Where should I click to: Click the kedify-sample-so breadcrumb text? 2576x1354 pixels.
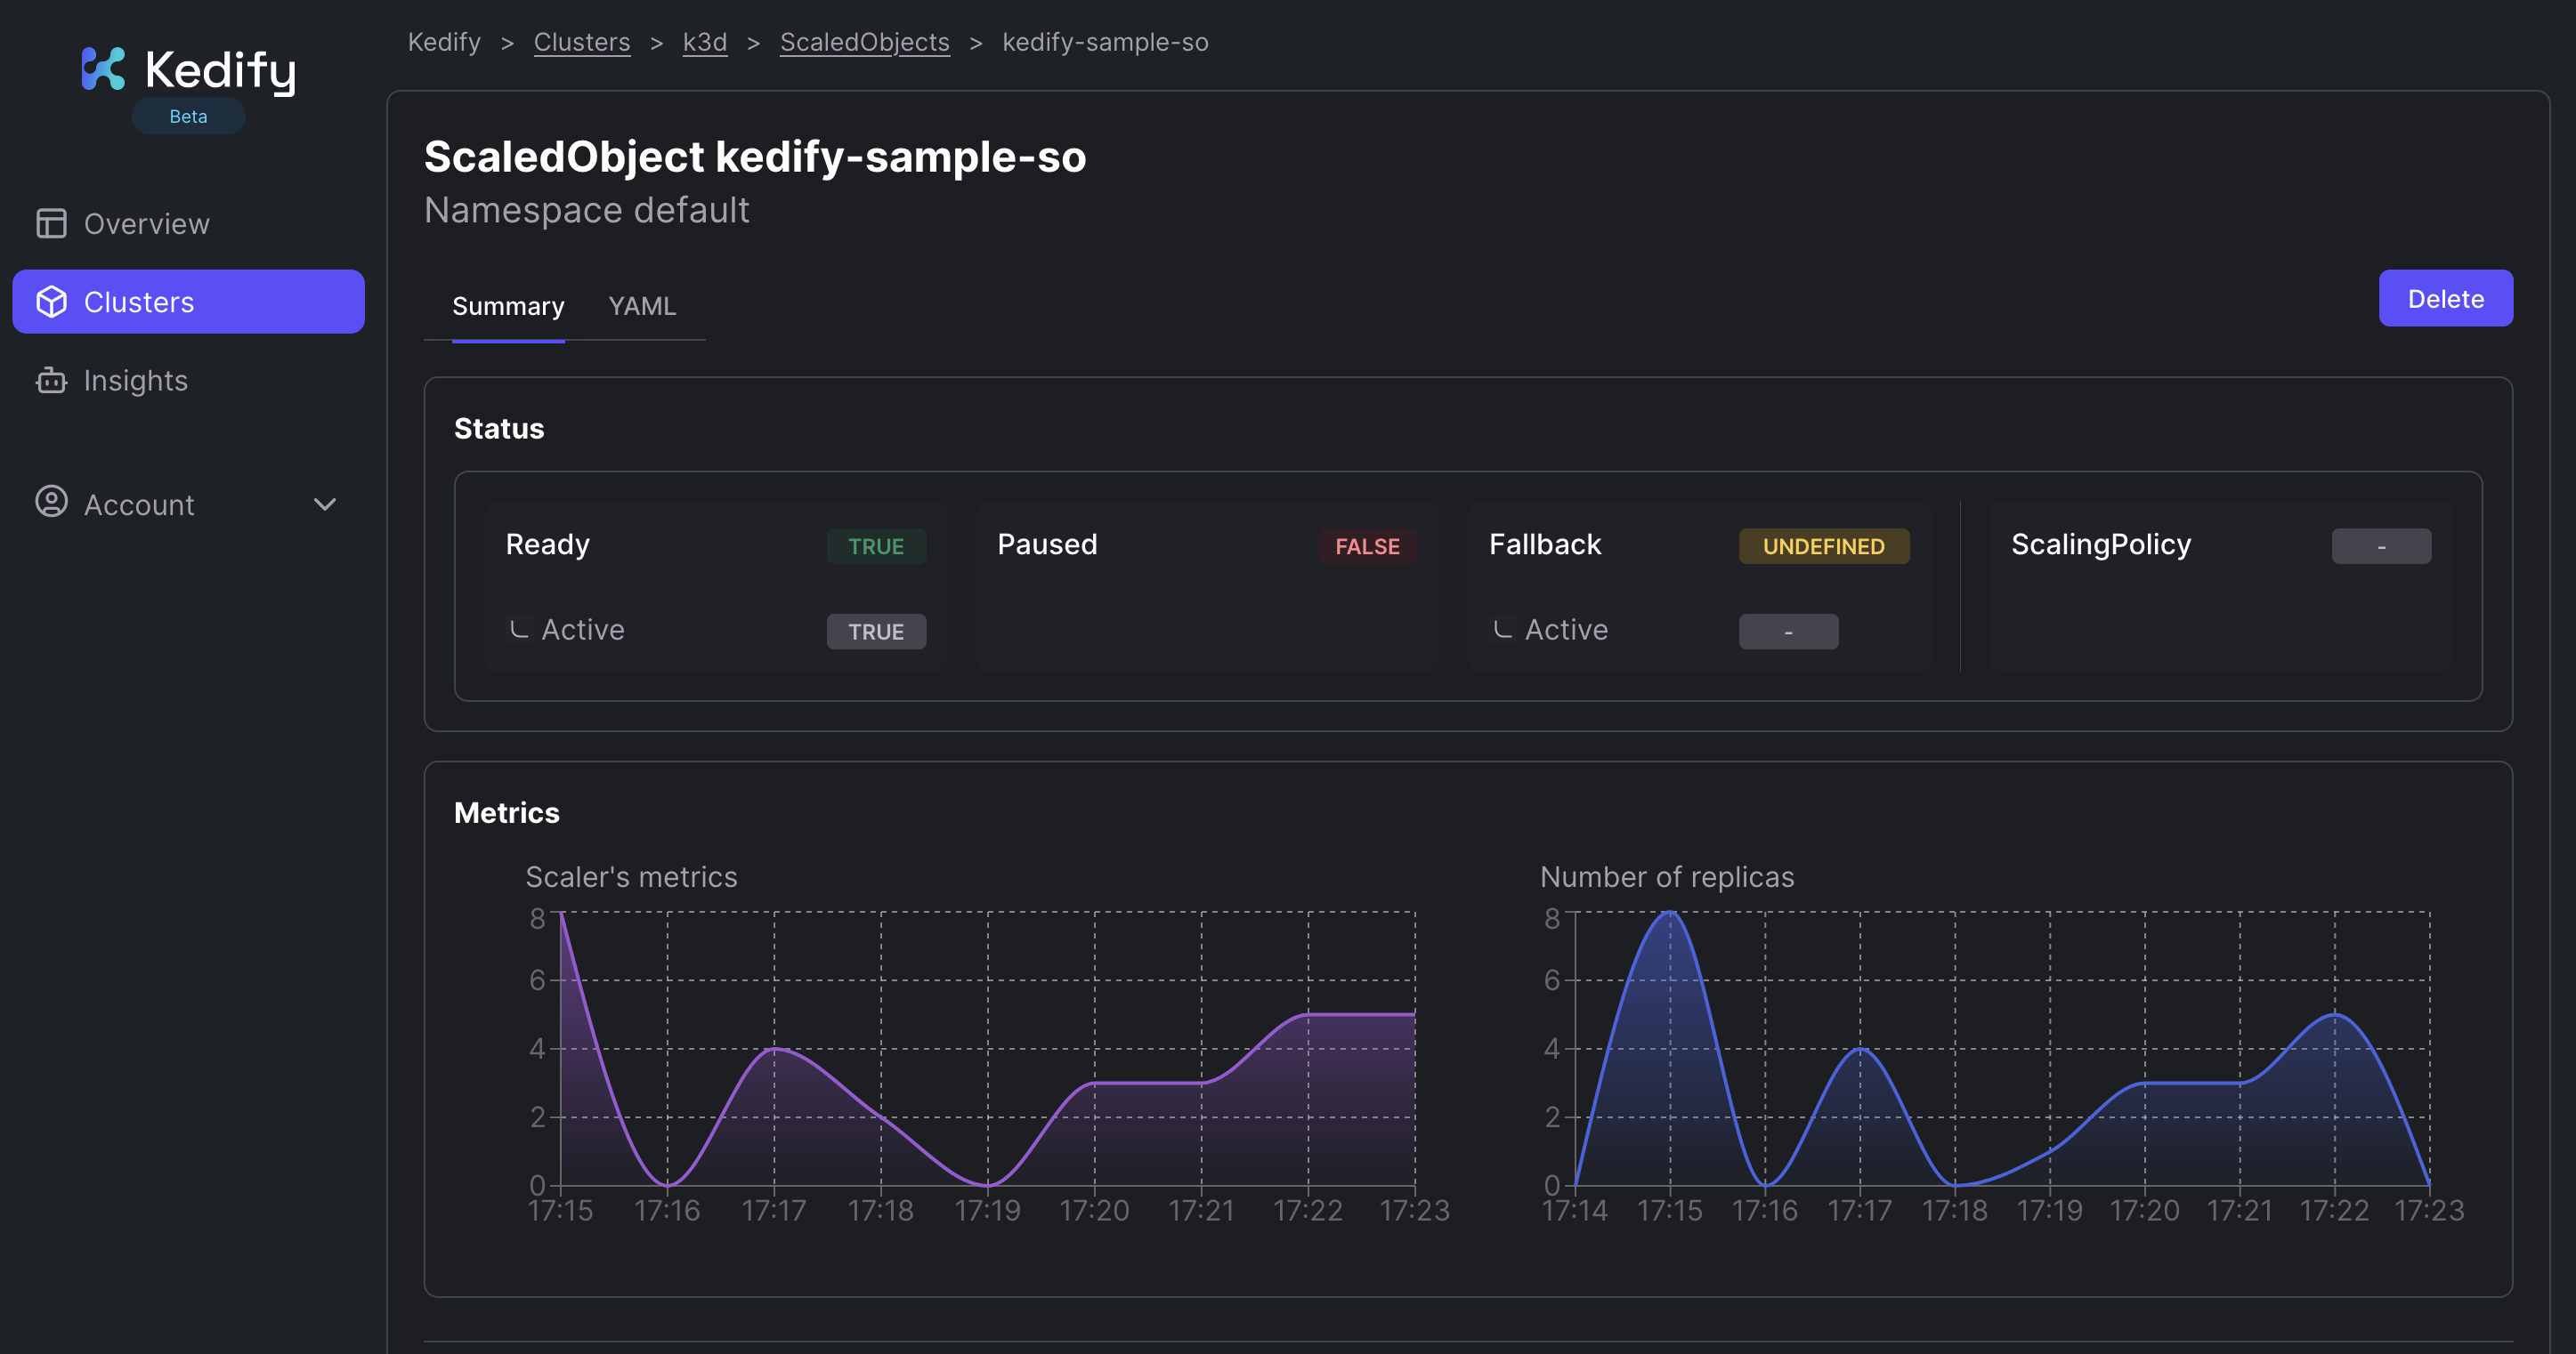pos(1105,42)
